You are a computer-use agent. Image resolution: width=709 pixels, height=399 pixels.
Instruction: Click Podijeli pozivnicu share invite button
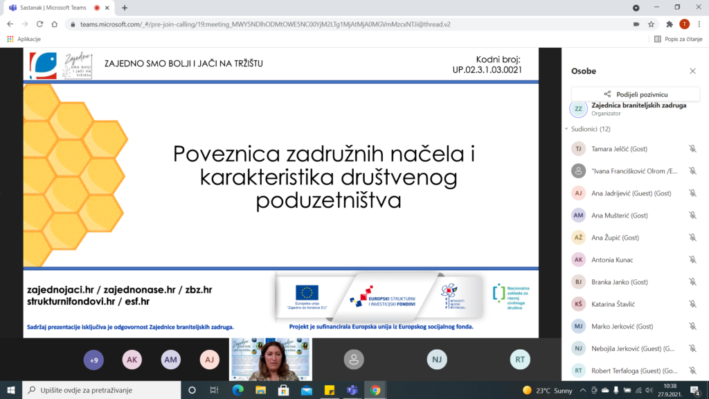tap(635, 94)
